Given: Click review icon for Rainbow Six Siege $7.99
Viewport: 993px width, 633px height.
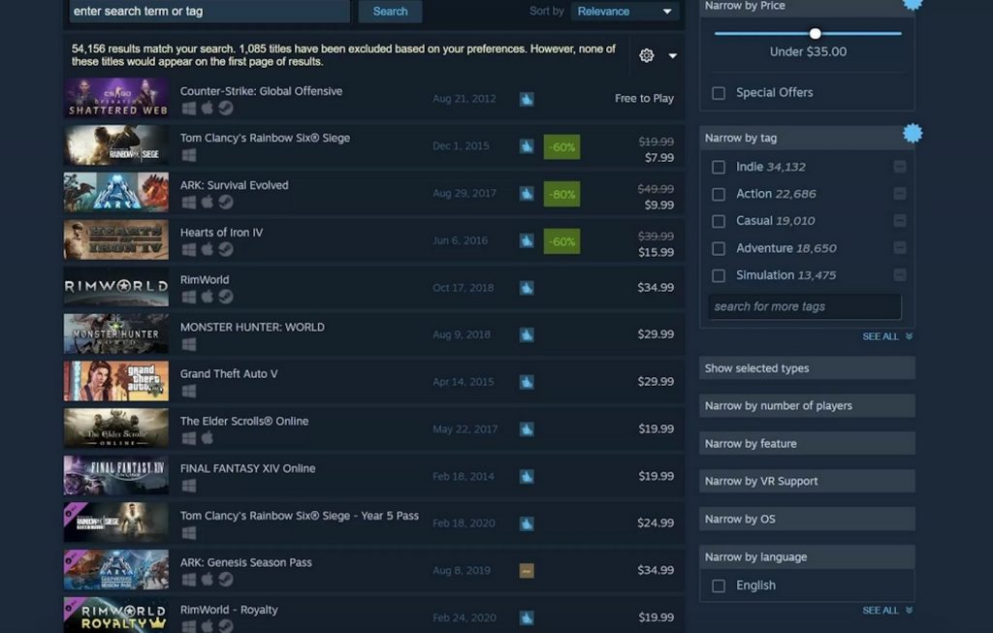Looking at the screenshot, I should [x=527, y=146].
